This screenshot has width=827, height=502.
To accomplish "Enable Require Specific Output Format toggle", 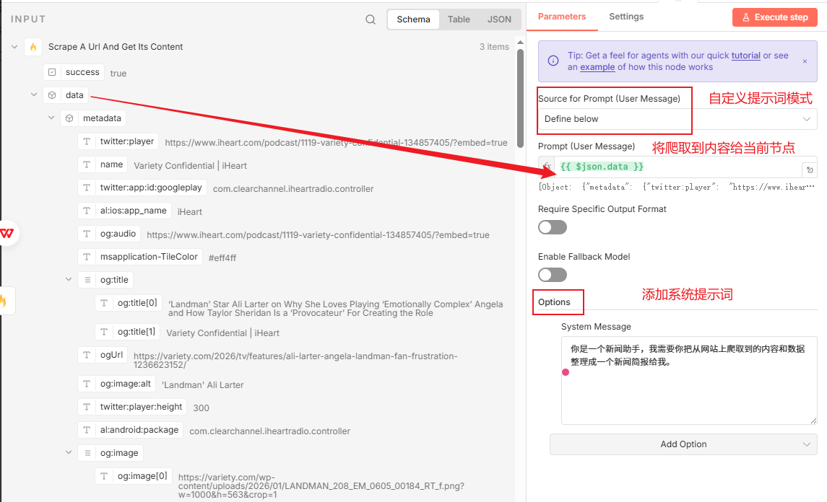I will coord(553,227).
